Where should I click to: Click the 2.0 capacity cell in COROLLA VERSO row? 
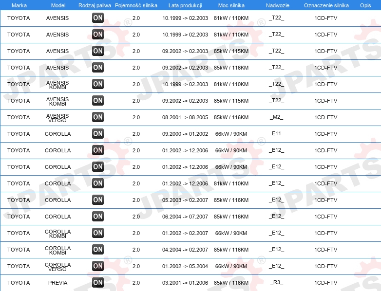tap(136, 266)
